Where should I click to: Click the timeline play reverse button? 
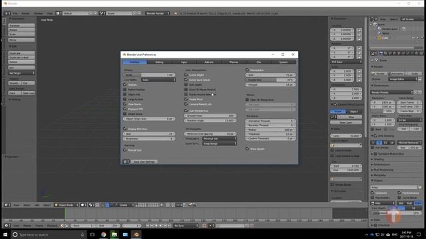(156, 226)
